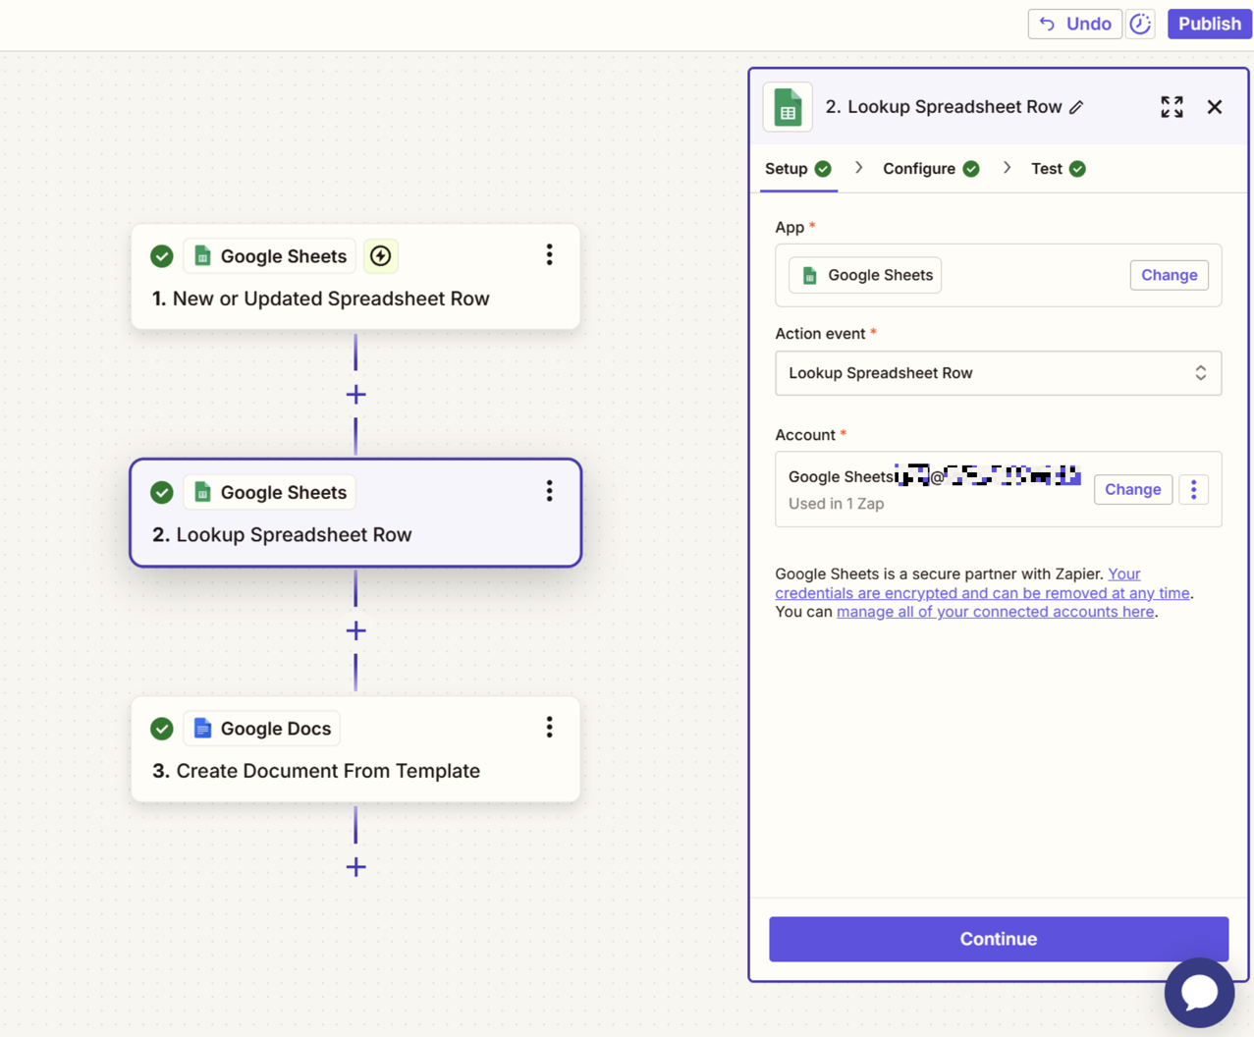Switch to the Setup tab
The height and width of the screenshot is (1037, 1254).
coord(798,169)
